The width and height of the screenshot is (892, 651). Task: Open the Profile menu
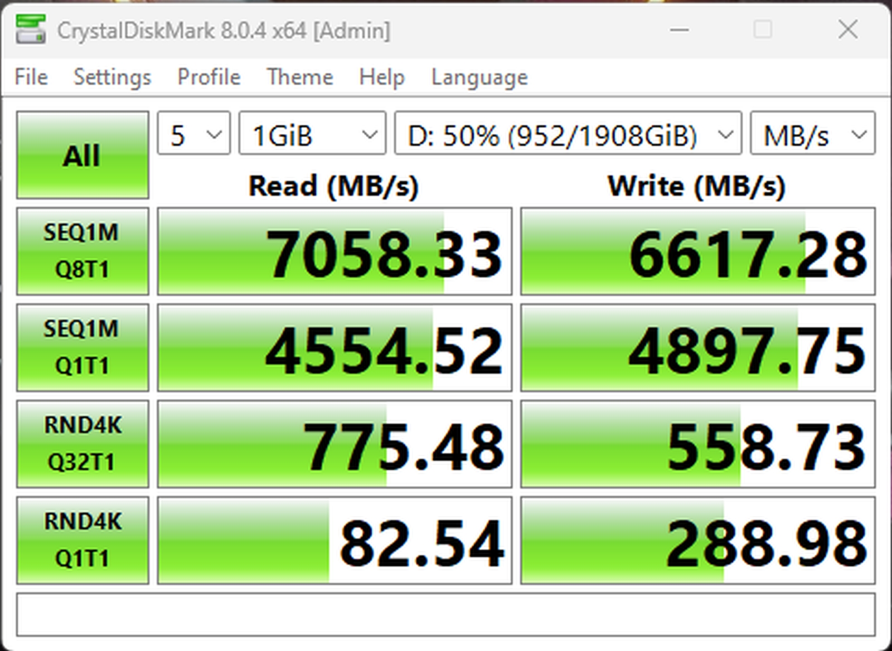(209, 77)
